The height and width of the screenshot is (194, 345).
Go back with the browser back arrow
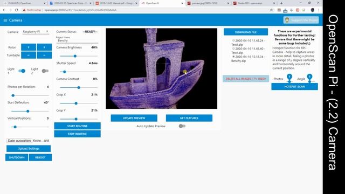click(x=4, y=10)
